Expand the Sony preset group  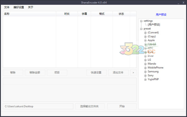point(145,76)
